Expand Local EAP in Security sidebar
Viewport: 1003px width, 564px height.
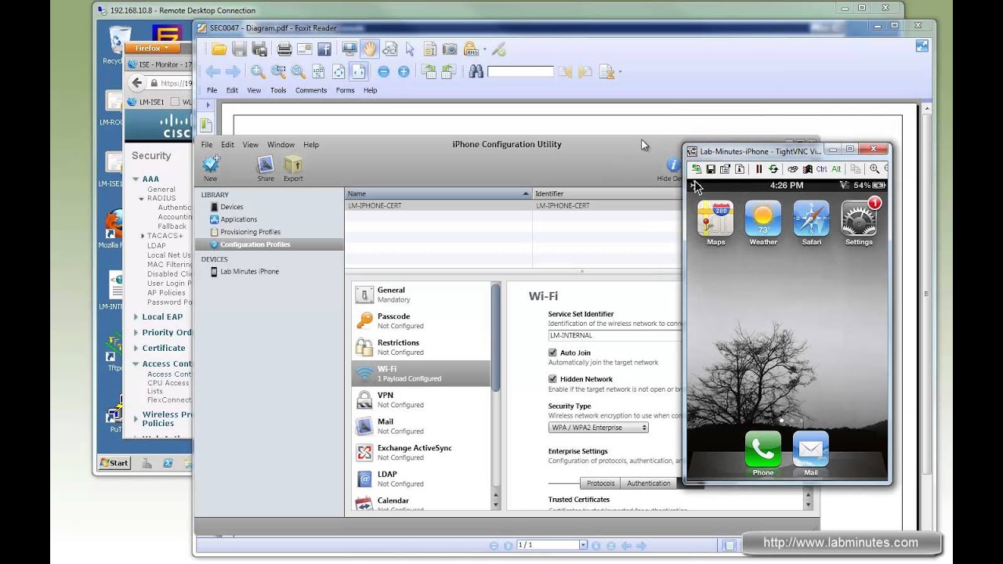click(136, 317)
